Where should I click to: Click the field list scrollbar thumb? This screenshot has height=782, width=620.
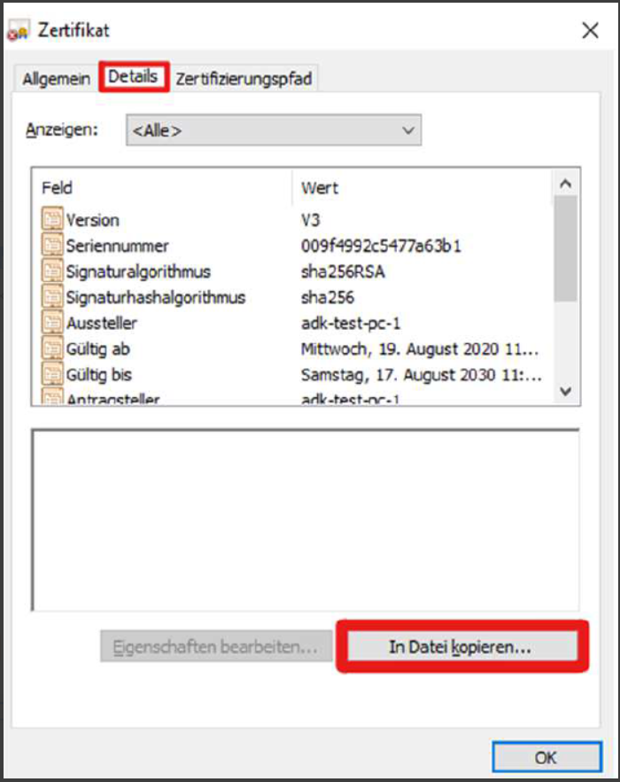click(565, 248)
